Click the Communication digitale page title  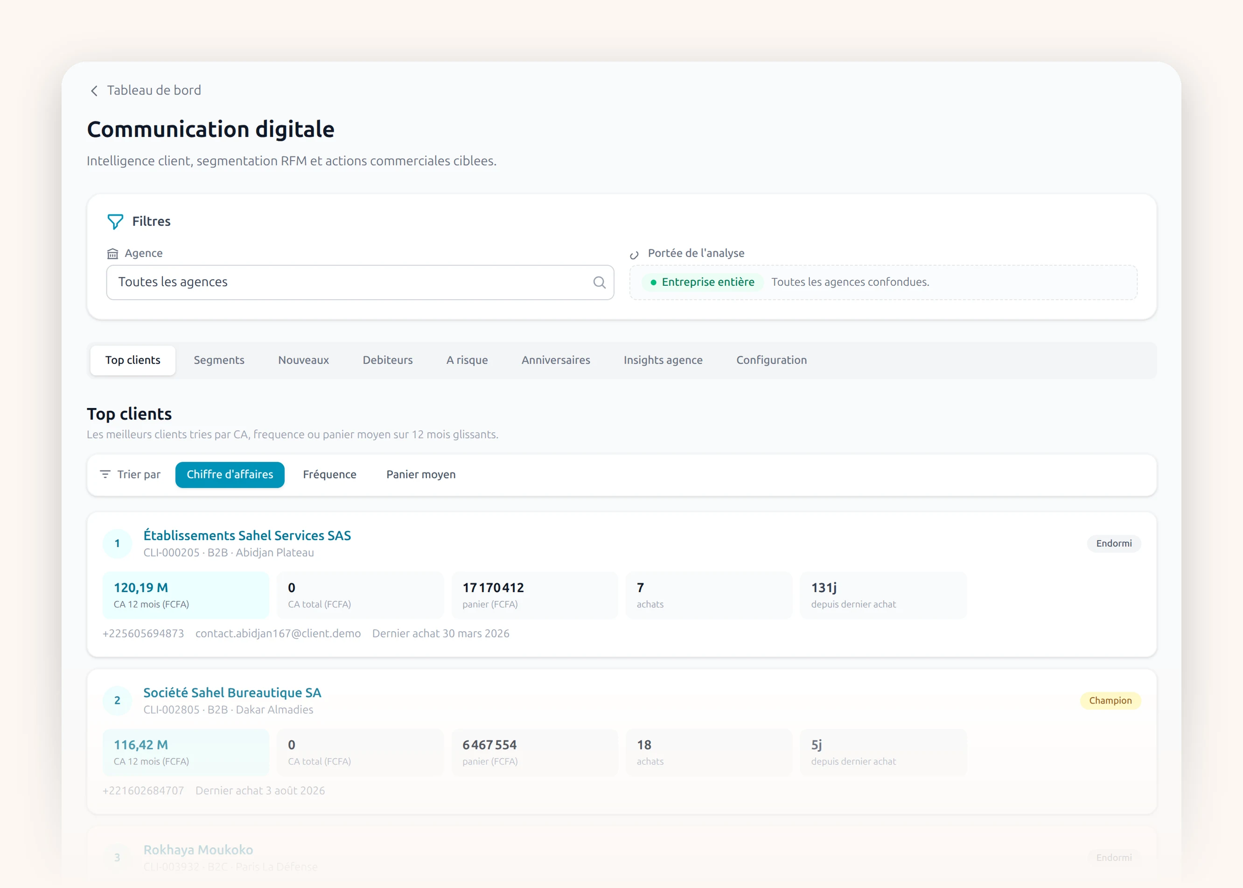click(x=211, y=130)
